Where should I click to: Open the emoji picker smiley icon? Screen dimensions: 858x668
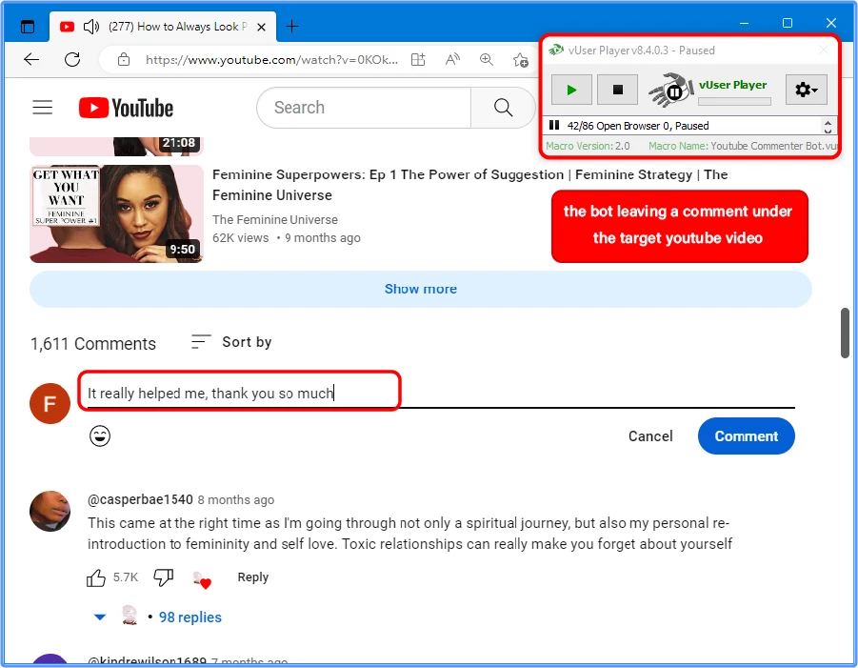pyautogui.click(x=100, y=435)
